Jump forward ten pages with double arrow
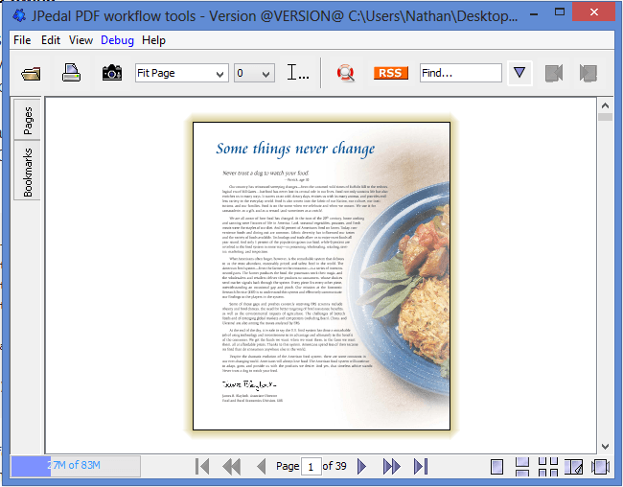The image size is (623, 487). (x=391, y=467)
